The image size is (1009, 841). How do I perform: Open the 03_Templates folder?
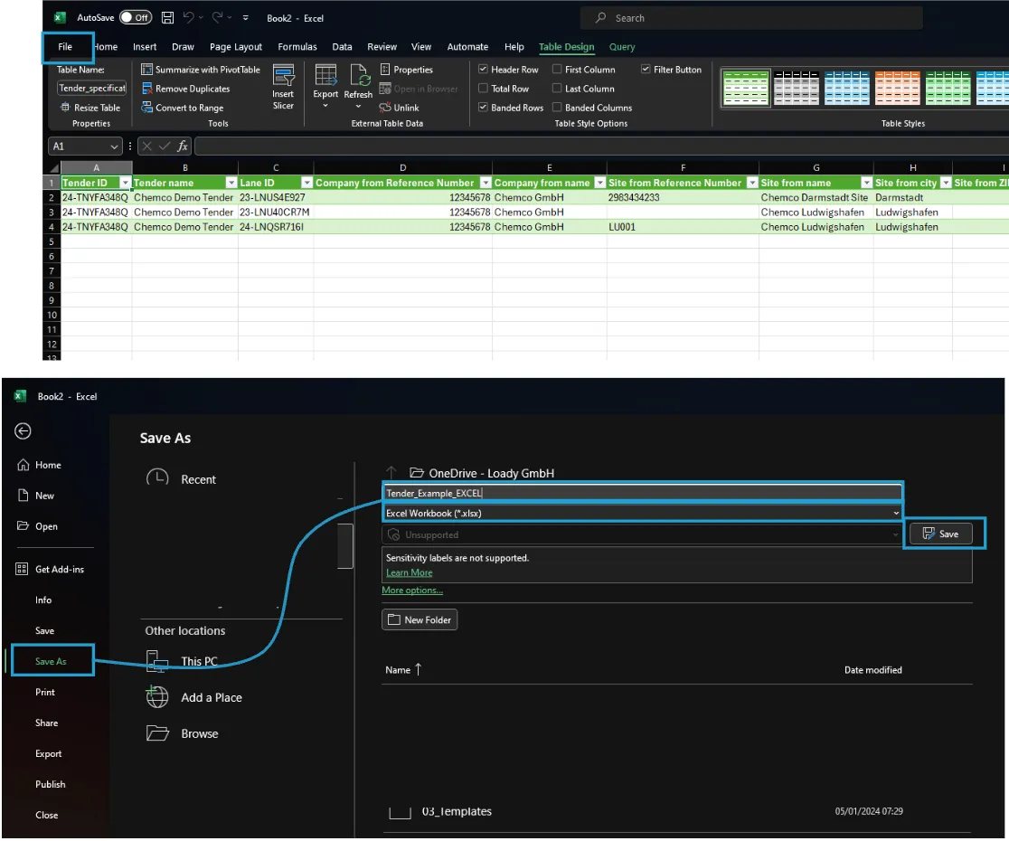[x=457, y=811]
